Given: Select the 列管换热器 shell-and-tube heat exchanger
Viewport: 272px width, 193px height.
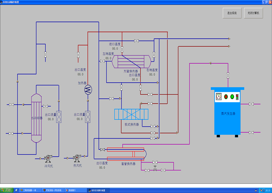Looking at the screenshot, I should (132, 62).
